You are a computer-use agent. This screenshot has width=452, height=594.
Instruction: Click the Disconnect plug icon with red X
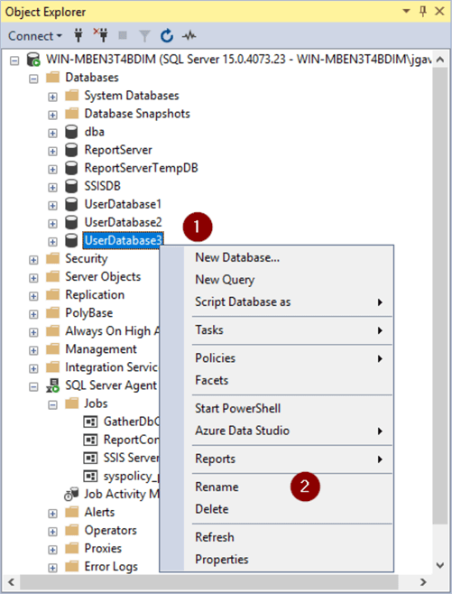click(x=100, y=35)
